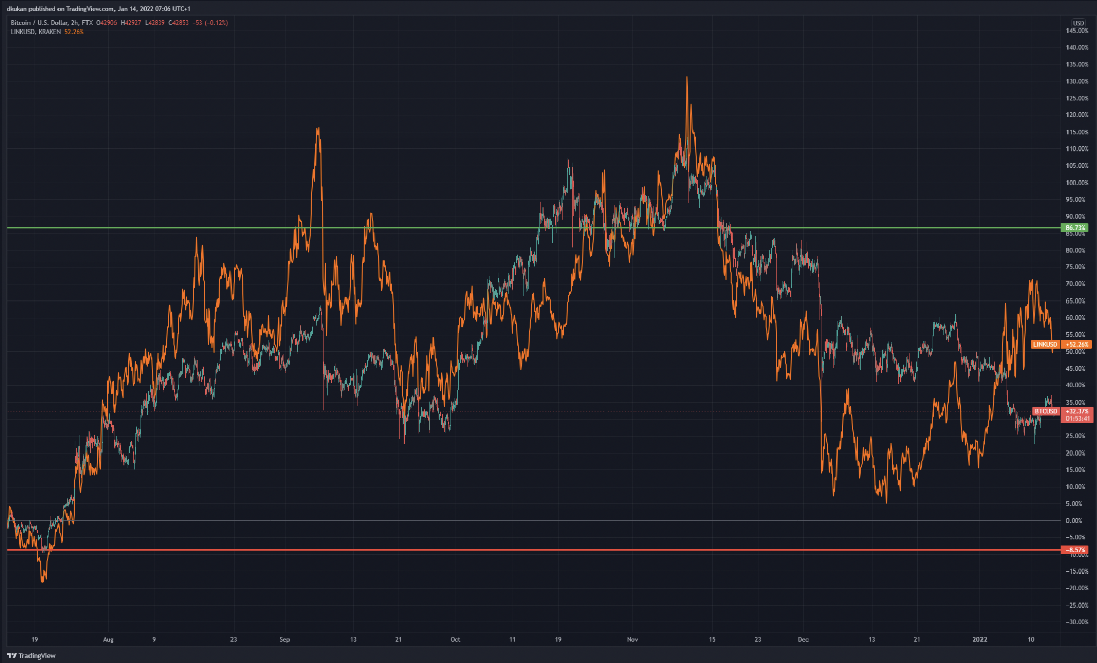The height and width of the screenshot is (663, 1097).
Task: Click the orange LINKUSD price axis tag
Action: pos(1045,344)
